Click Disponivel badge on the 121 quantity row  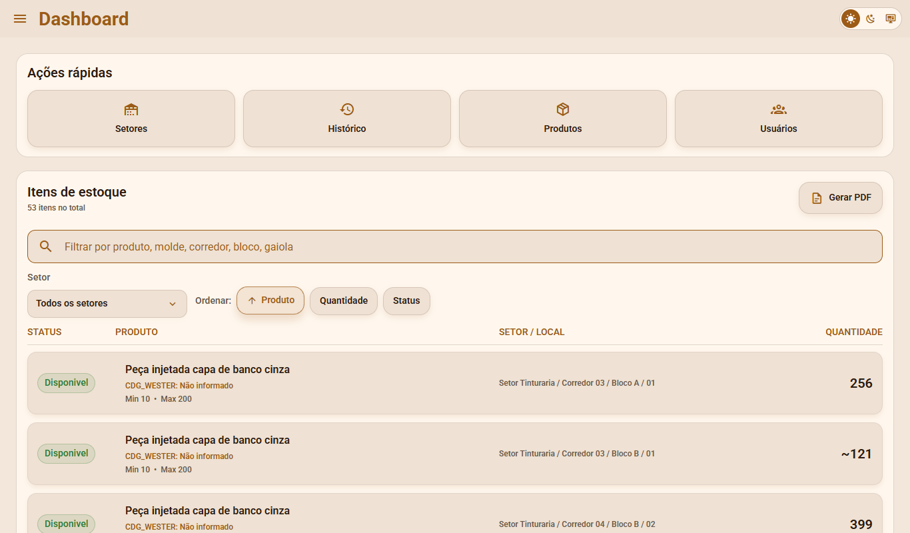point(66,454)
